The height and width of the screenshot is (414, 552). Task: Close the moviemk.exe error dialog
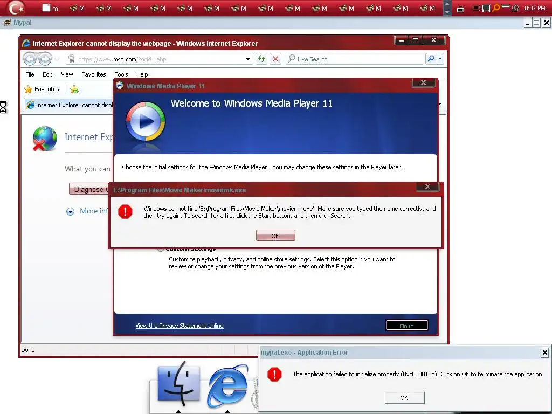coord(427,187)
